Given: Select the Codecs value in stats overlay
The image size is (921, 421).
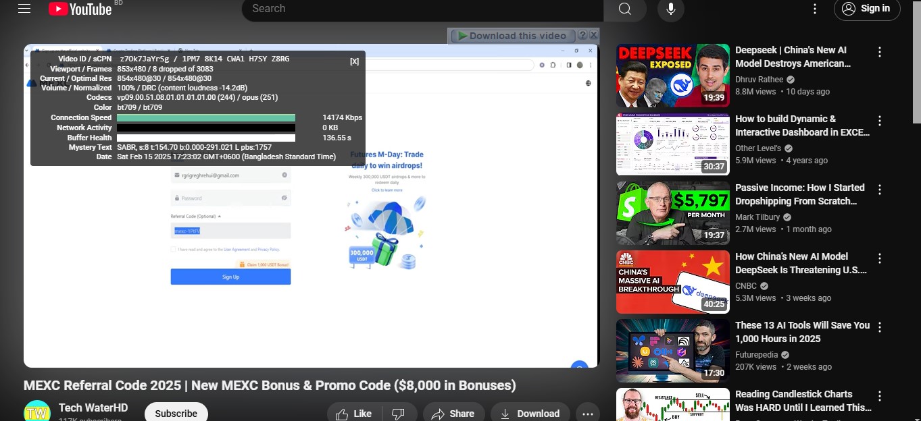Looking at the screenshot, I should tap(197, 97).
